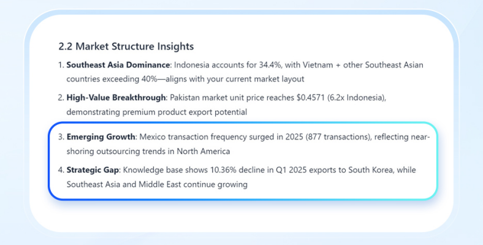The width and height of the screenshot is (483, 245).
Task: Select the bold "Emerging Growth" label
Action: (x=101, y=137)
